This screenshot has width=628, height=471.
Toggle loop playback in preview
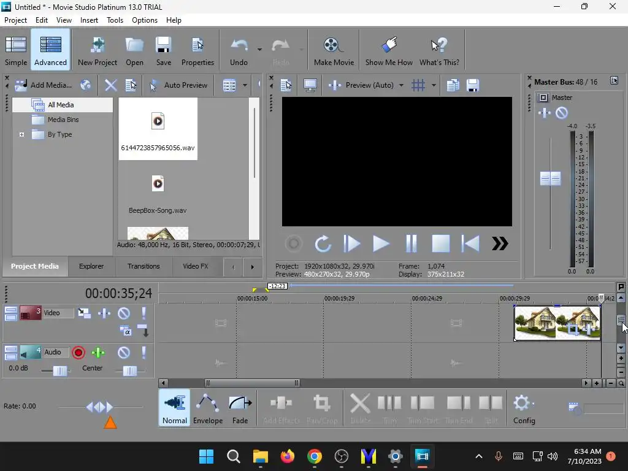[x=323, y=243]
